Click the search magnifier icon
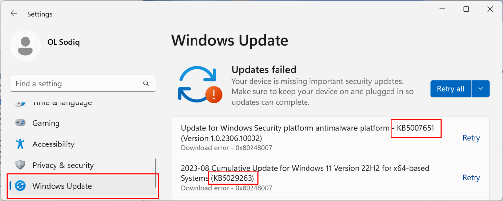The width and height of the screenshot is (503, 201). coord(146,84)
